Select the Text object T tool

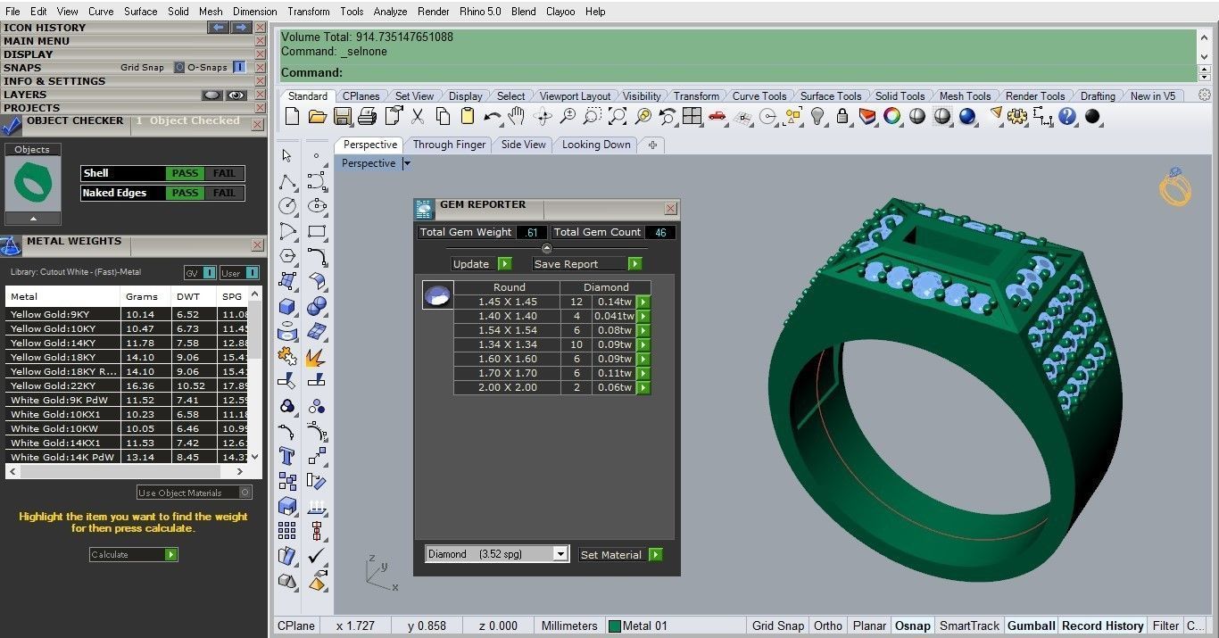tap(286, 456)
